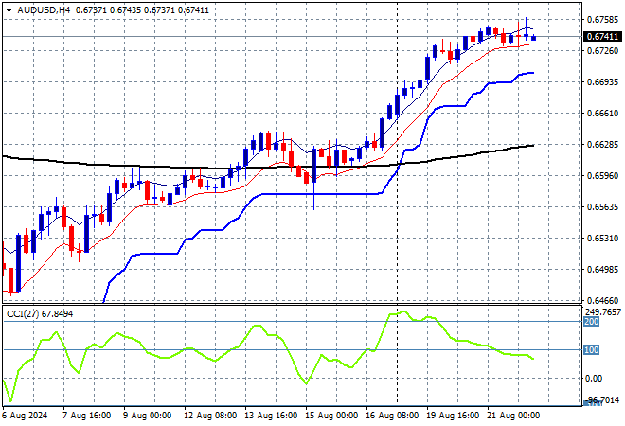Click the current price label 0.67411

(602, 37)
